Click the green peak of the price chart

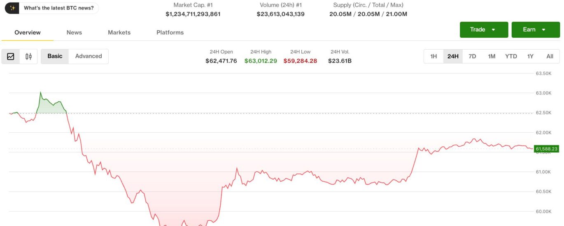click(x=40, y=92)
